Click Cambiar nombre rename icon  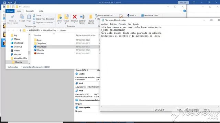82,17
